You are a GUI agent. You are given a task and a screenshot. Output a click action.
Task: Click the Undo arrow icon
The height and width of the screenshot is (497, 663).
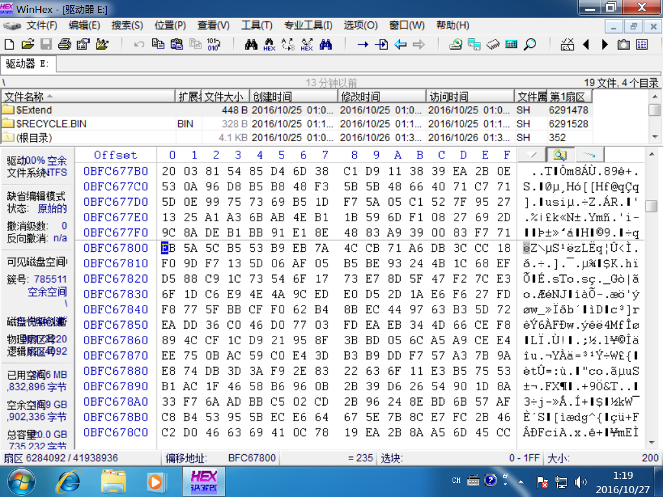pos(139,44)
